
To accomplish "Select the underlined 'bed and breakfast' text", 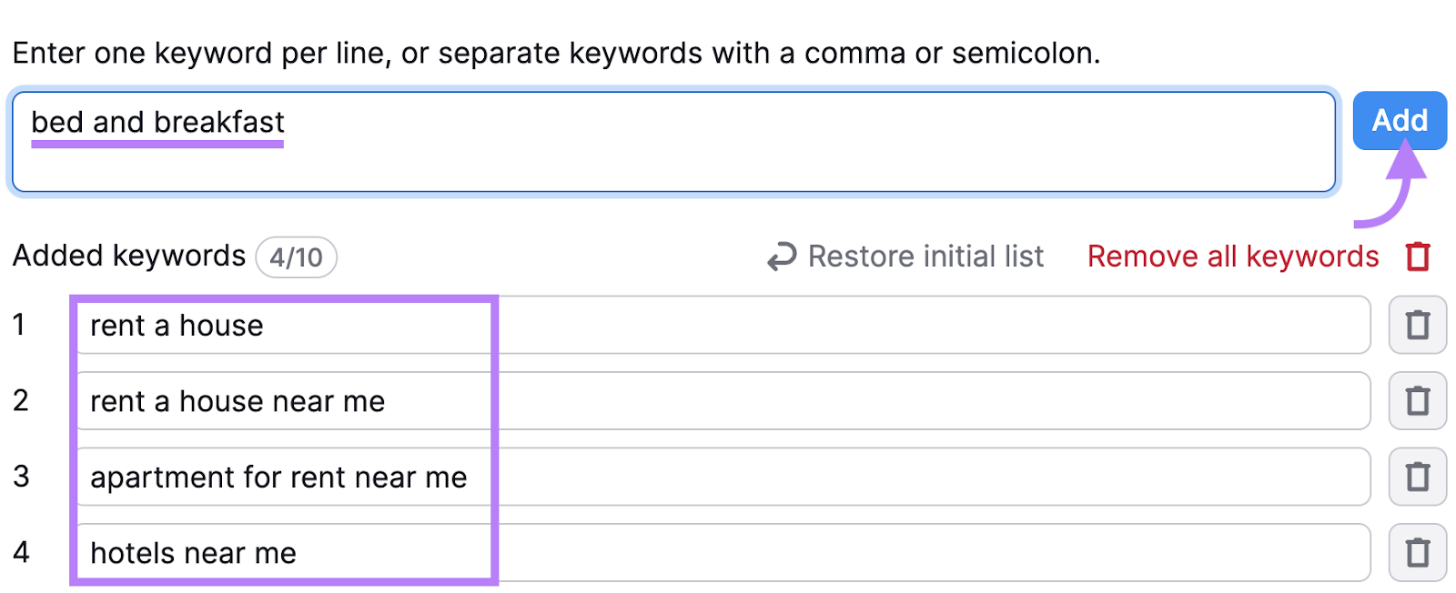I will [157, 123].
